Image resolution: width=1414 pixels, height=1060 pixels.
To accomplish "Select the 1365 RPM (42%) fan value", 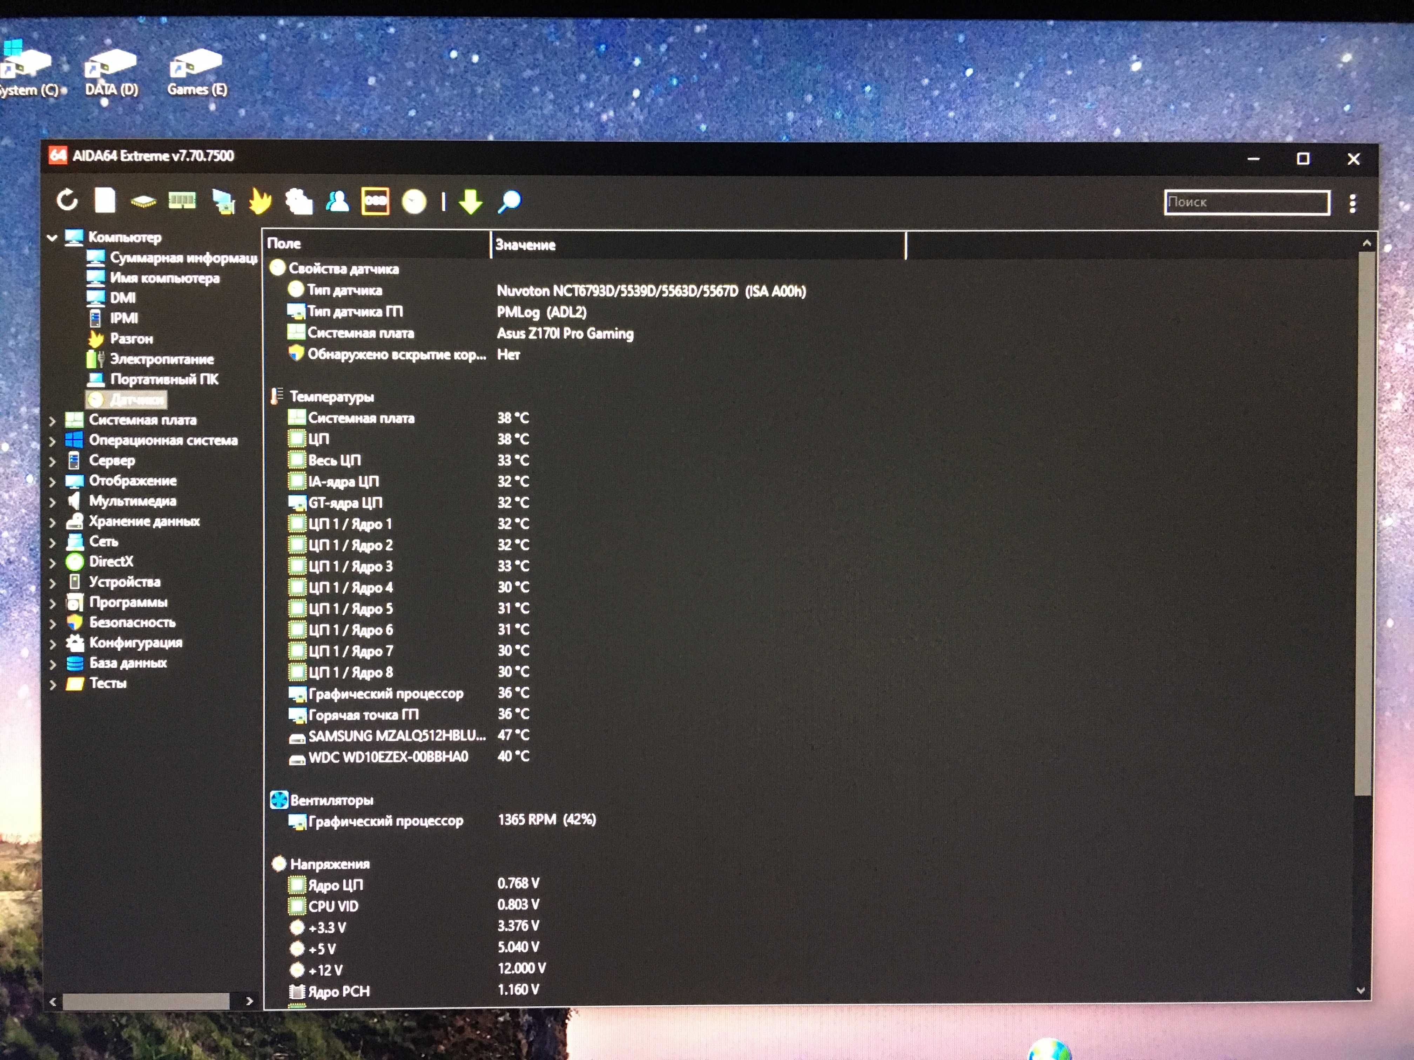I will tap(546, 820).
